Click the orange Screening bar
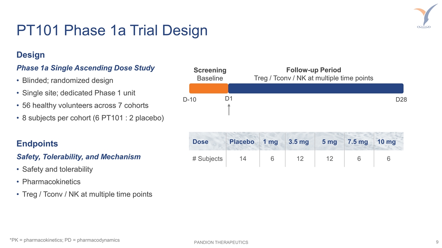This screenshot has width=442, height=248. (209, 89)
